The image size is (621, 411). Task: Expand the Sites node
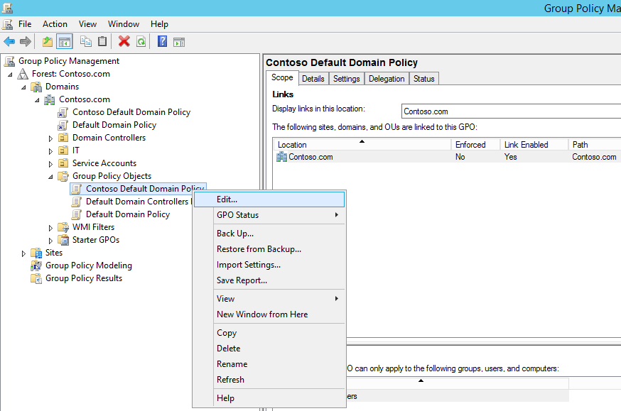point(23,253)
